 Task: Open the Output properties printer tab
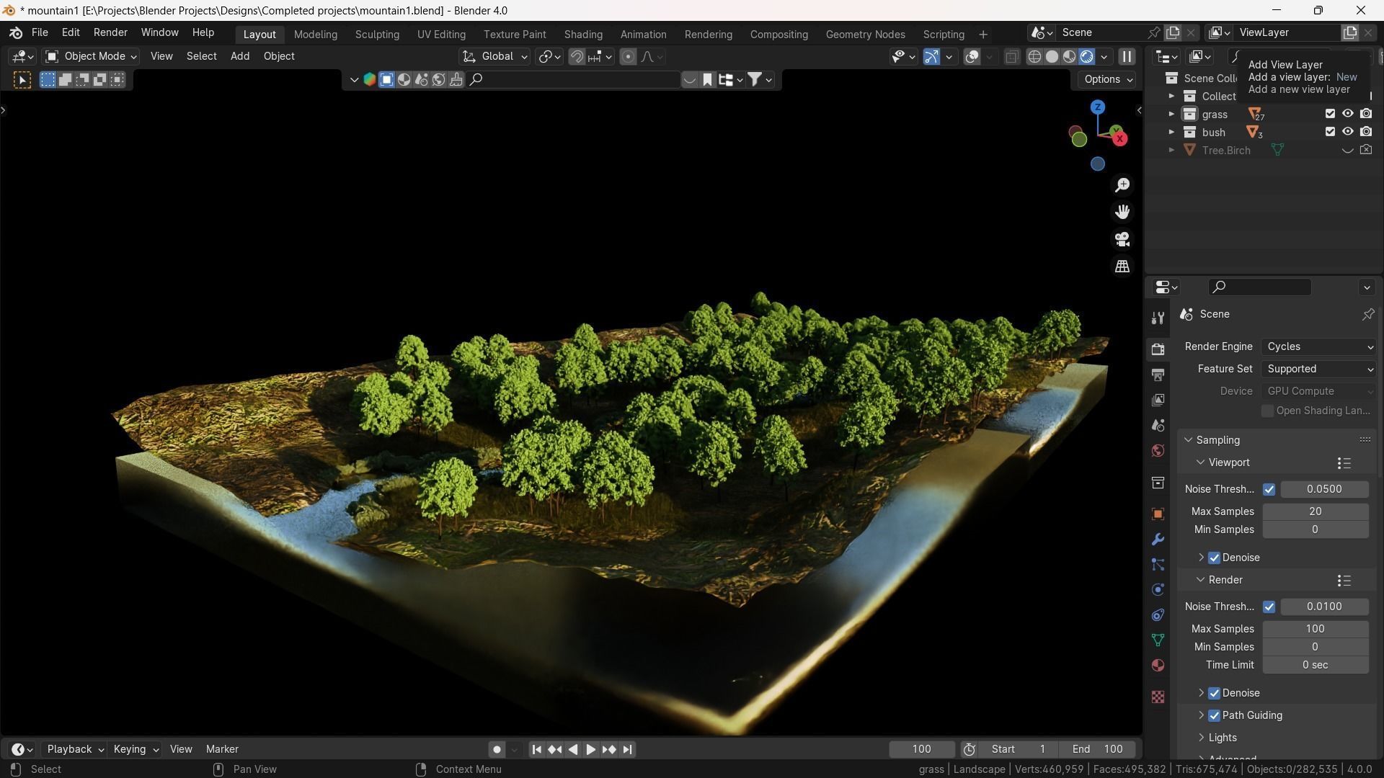(1158, 375)
